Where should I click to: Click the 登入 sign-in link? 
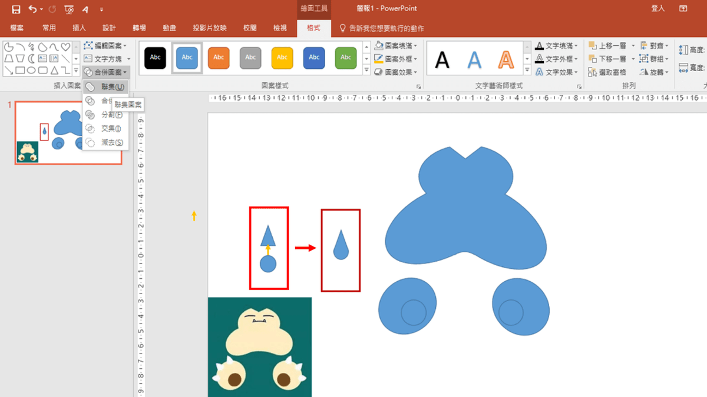[658, 9]
